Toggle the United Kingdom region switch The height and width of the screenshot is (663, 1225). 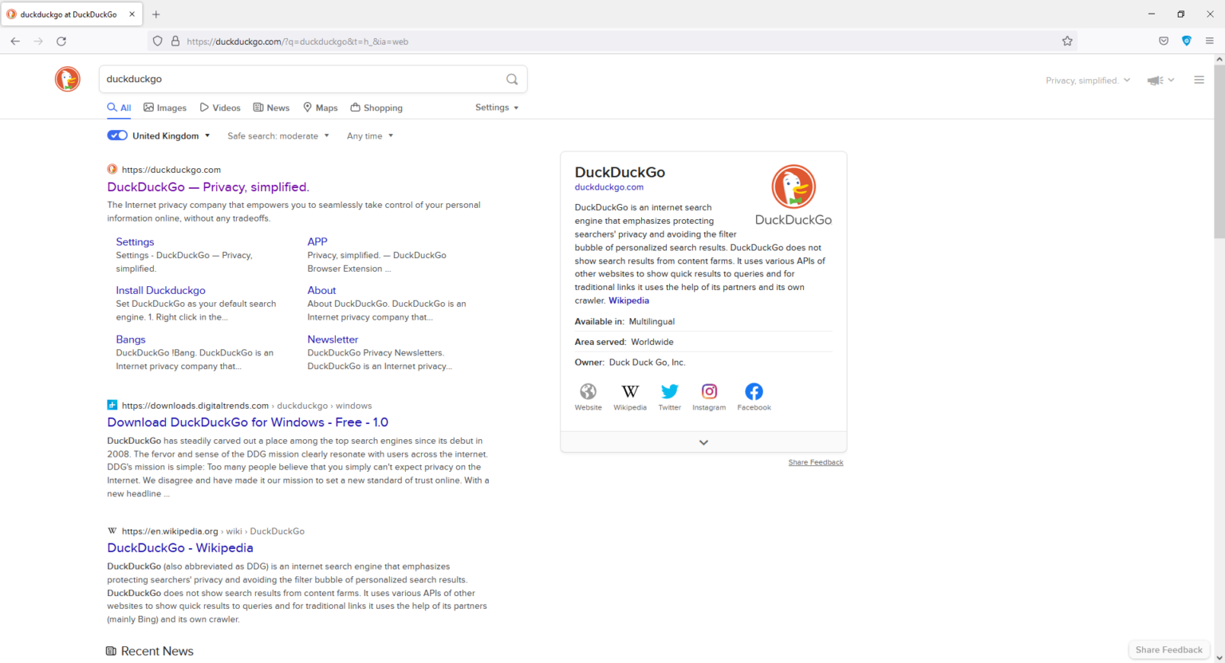point(116,135)
